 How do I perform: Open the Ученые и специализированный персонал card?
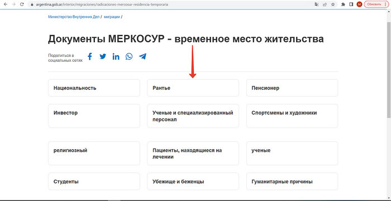coord(193,116)
